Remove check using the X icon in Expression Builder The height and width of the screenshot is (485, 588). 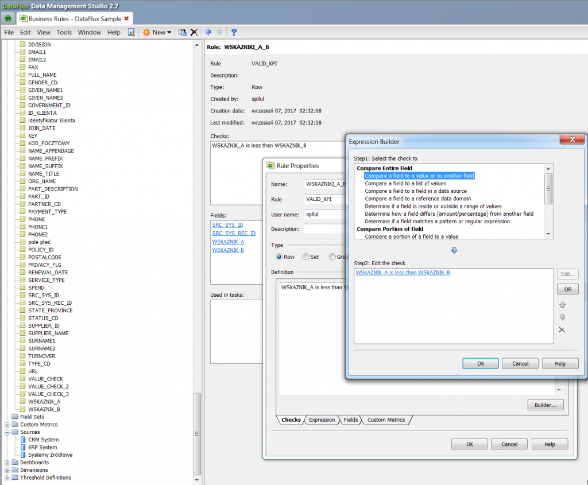pyautogui.click(x=562, y=329)
